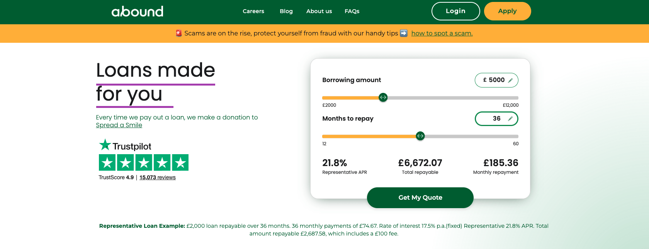Click the orange Apply button
Screen dimensions: 649x249
click(507, 11)
